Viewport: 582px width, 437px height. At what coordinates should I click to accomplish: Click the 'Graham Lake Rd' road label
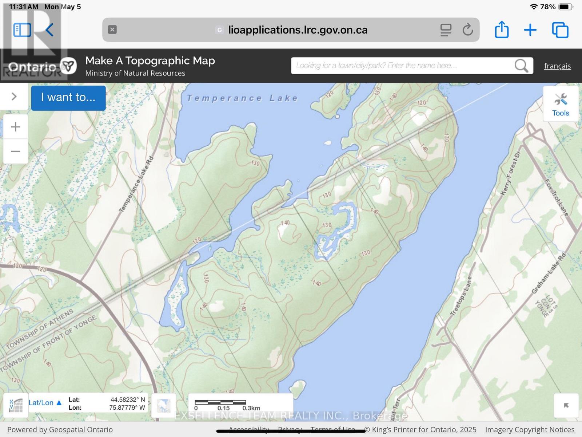point(549,273)
